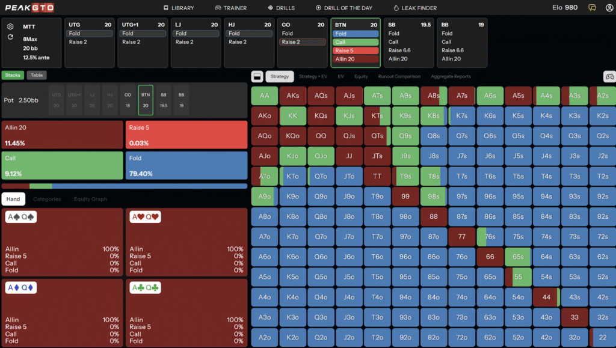The image size is (616, 348).
Task: Show the Categories tab
Action: point(47,199)
